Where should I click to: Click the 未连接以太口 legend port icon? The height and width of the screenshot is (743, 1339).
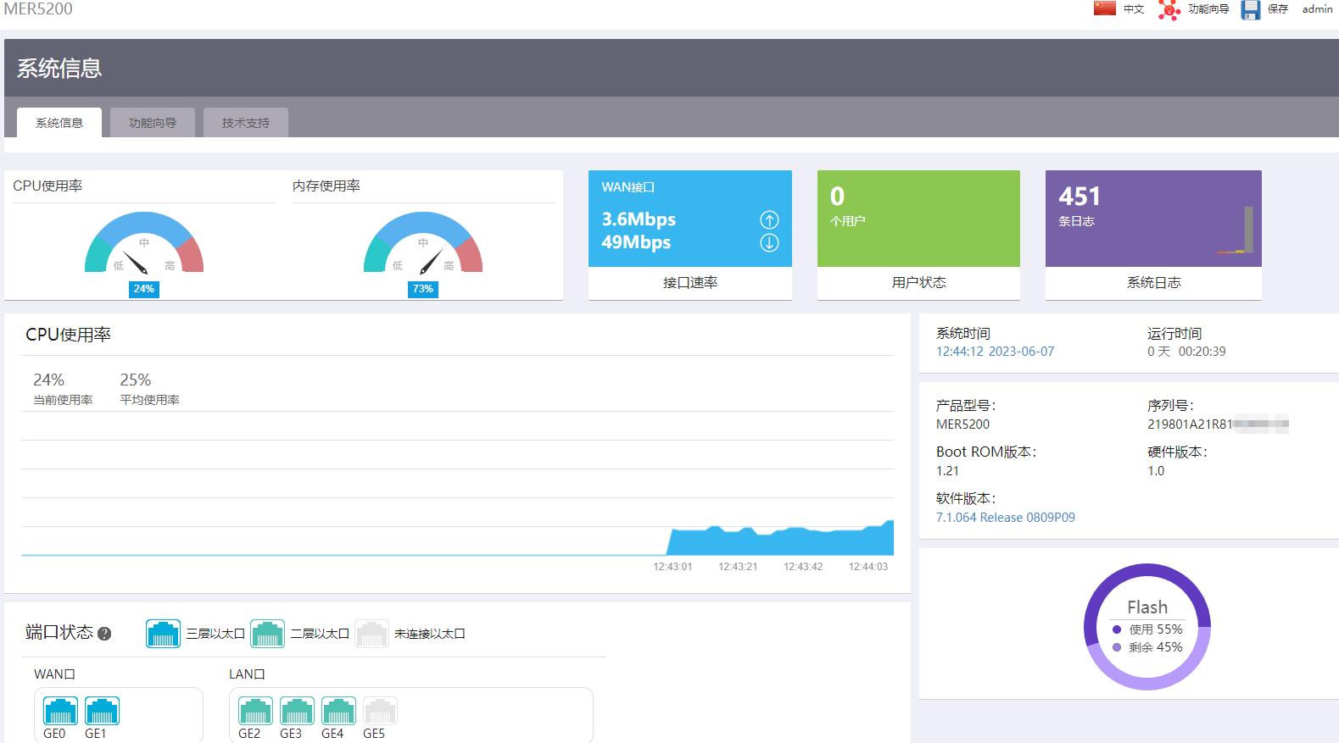(x=371, y=634)
